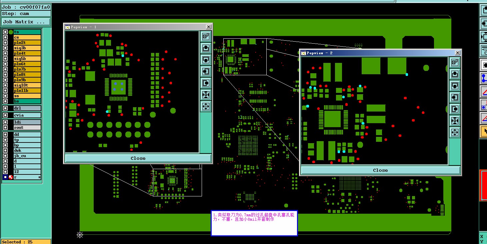Toggle display checkbox for layer pln2t
Screen dimensions: 487x244
click(5, 43)
